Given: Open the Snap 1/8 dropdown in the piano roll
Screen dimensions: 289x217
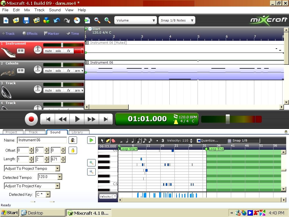Looking at the screenshot, I should point(243,141).
